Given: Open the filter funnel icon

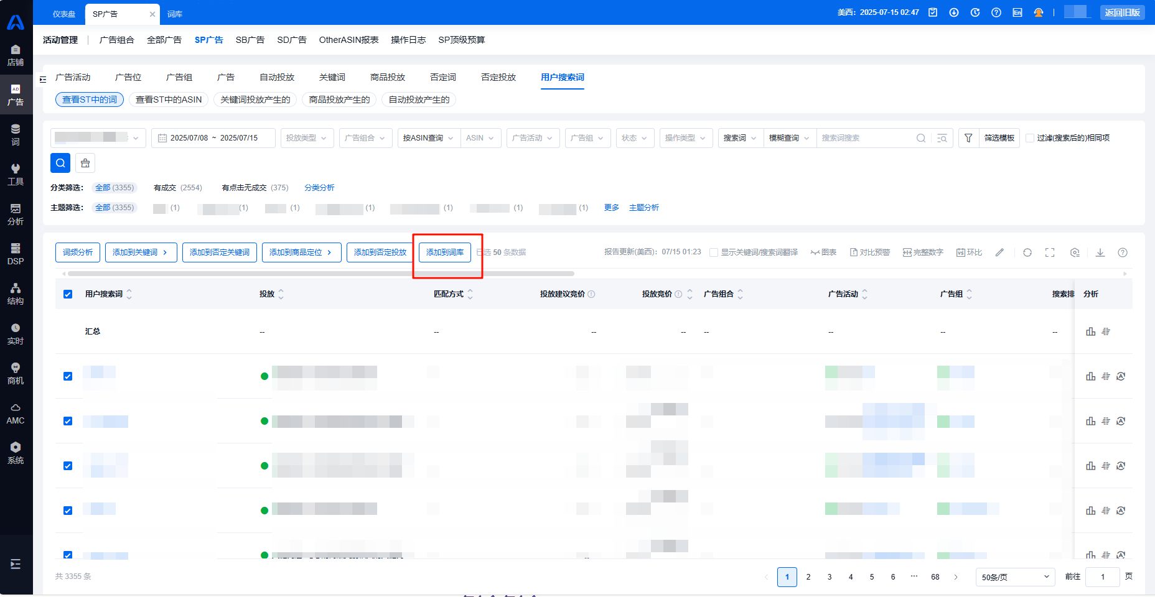Looking at the screenshot, I should click(x=968, y=138).
